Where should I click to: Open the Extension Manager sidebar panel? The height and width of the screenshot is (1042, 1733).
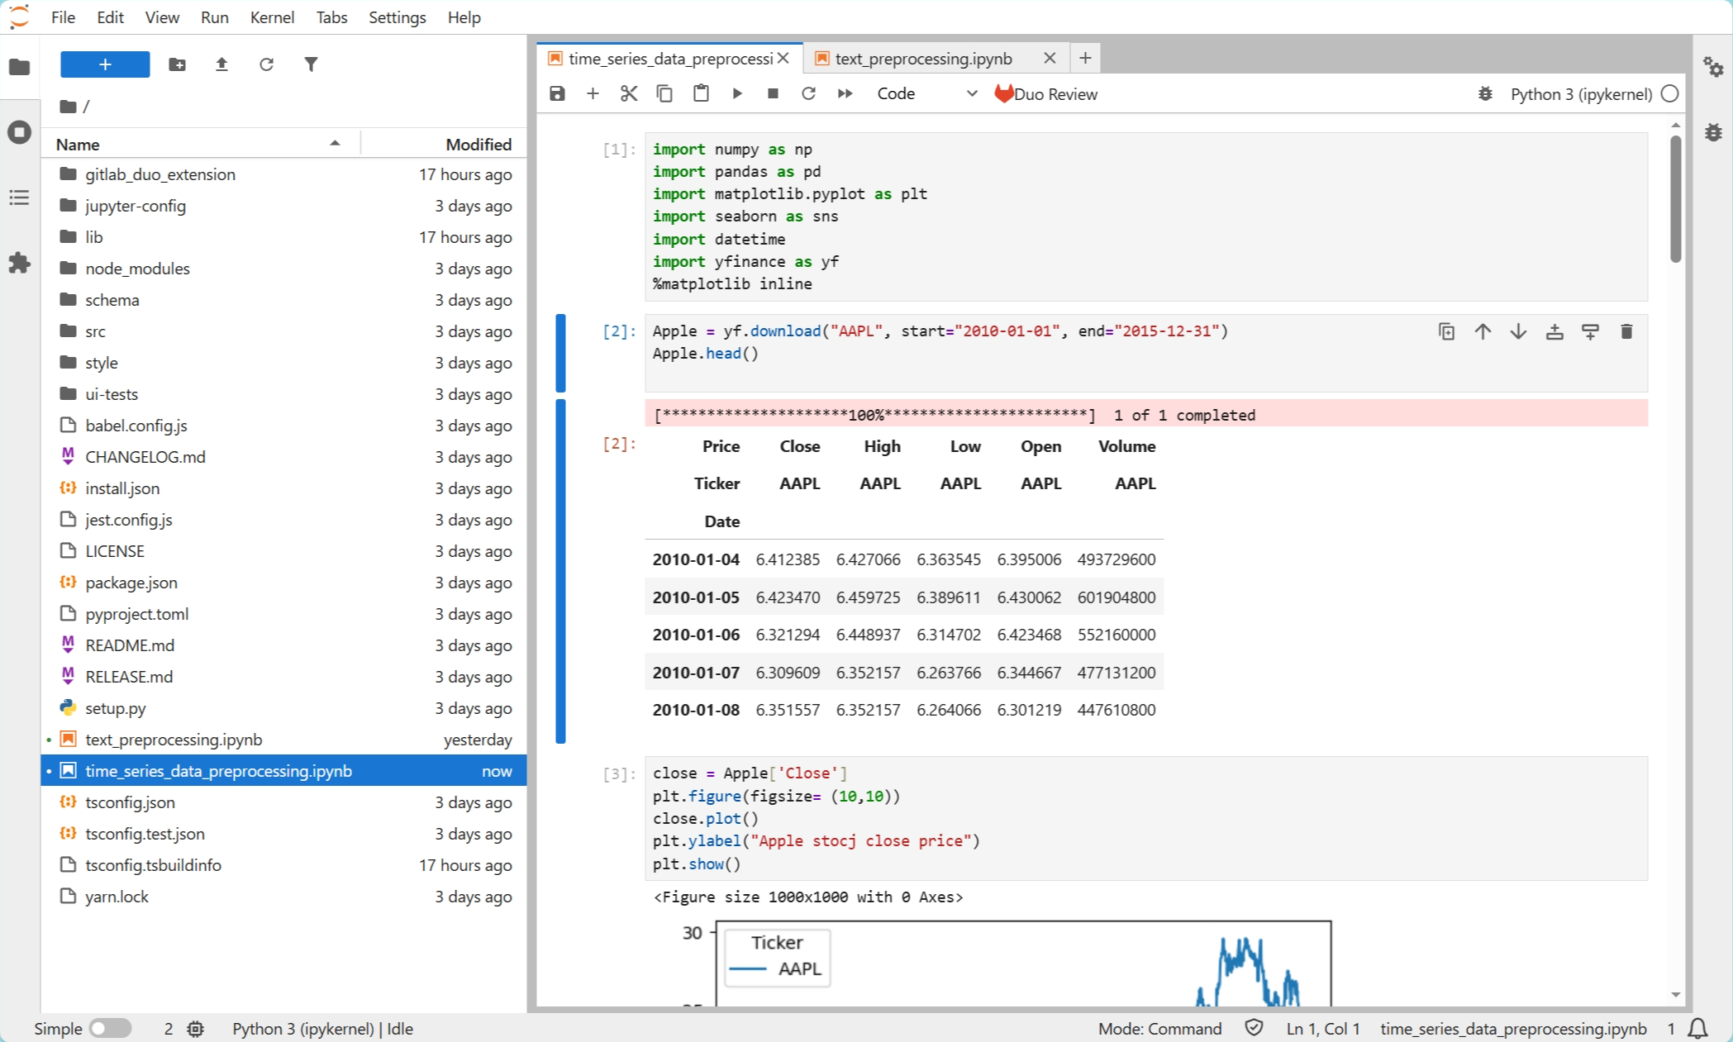19,263
